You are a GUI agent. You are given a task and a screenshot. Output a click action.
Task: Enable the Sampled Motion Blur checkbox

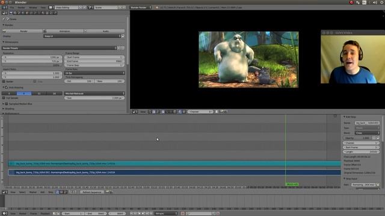7,104
